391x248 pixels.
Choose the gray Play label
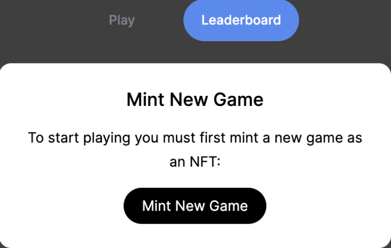122,21
